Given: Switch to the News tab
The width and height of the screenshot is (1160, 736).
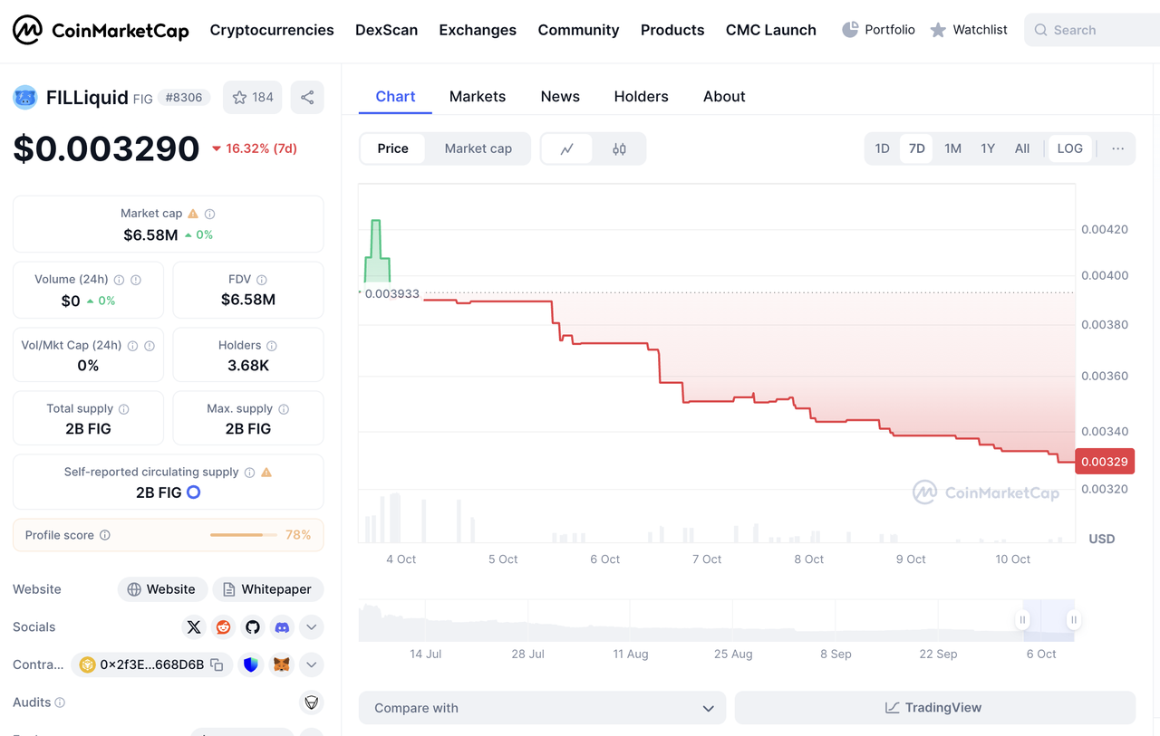Looking at the screenshot, I should pos(560,96).
